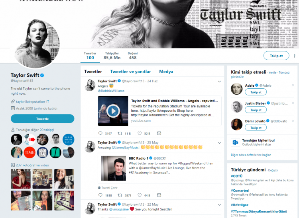Like the JamesBayMusic tweet with heart icon

[x=140, y=195]
